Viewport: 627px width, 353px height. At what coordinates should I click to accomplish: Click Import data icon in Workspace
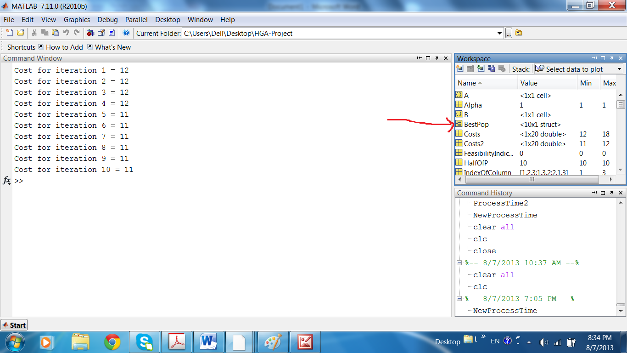(x=481, y=68)
